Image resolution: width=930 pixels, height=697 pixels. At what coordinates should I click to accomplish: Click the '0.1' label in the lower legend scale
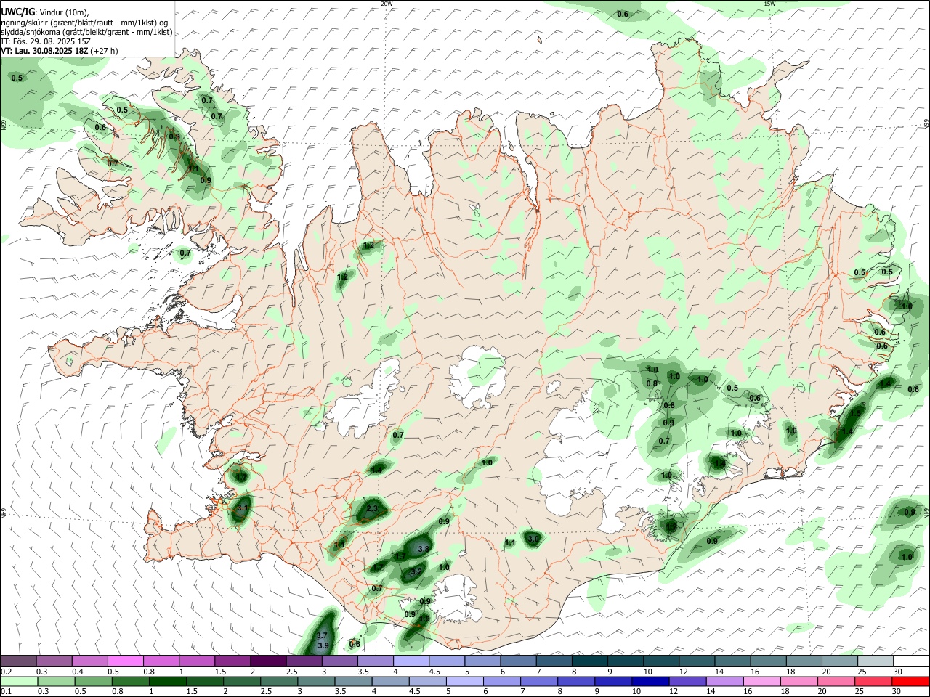[6, 690]
